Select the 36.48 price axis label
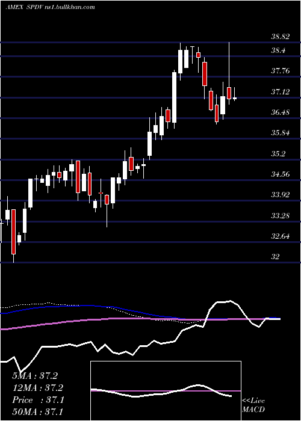 coord(280,112)
